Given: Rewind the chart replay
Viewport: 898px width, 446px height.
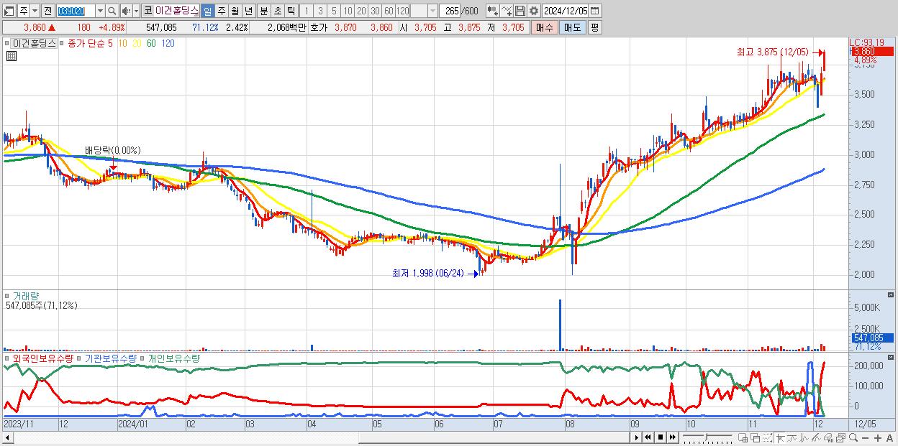Looking at the screenshot, I should pyautogui.click(x=648, y=437).
